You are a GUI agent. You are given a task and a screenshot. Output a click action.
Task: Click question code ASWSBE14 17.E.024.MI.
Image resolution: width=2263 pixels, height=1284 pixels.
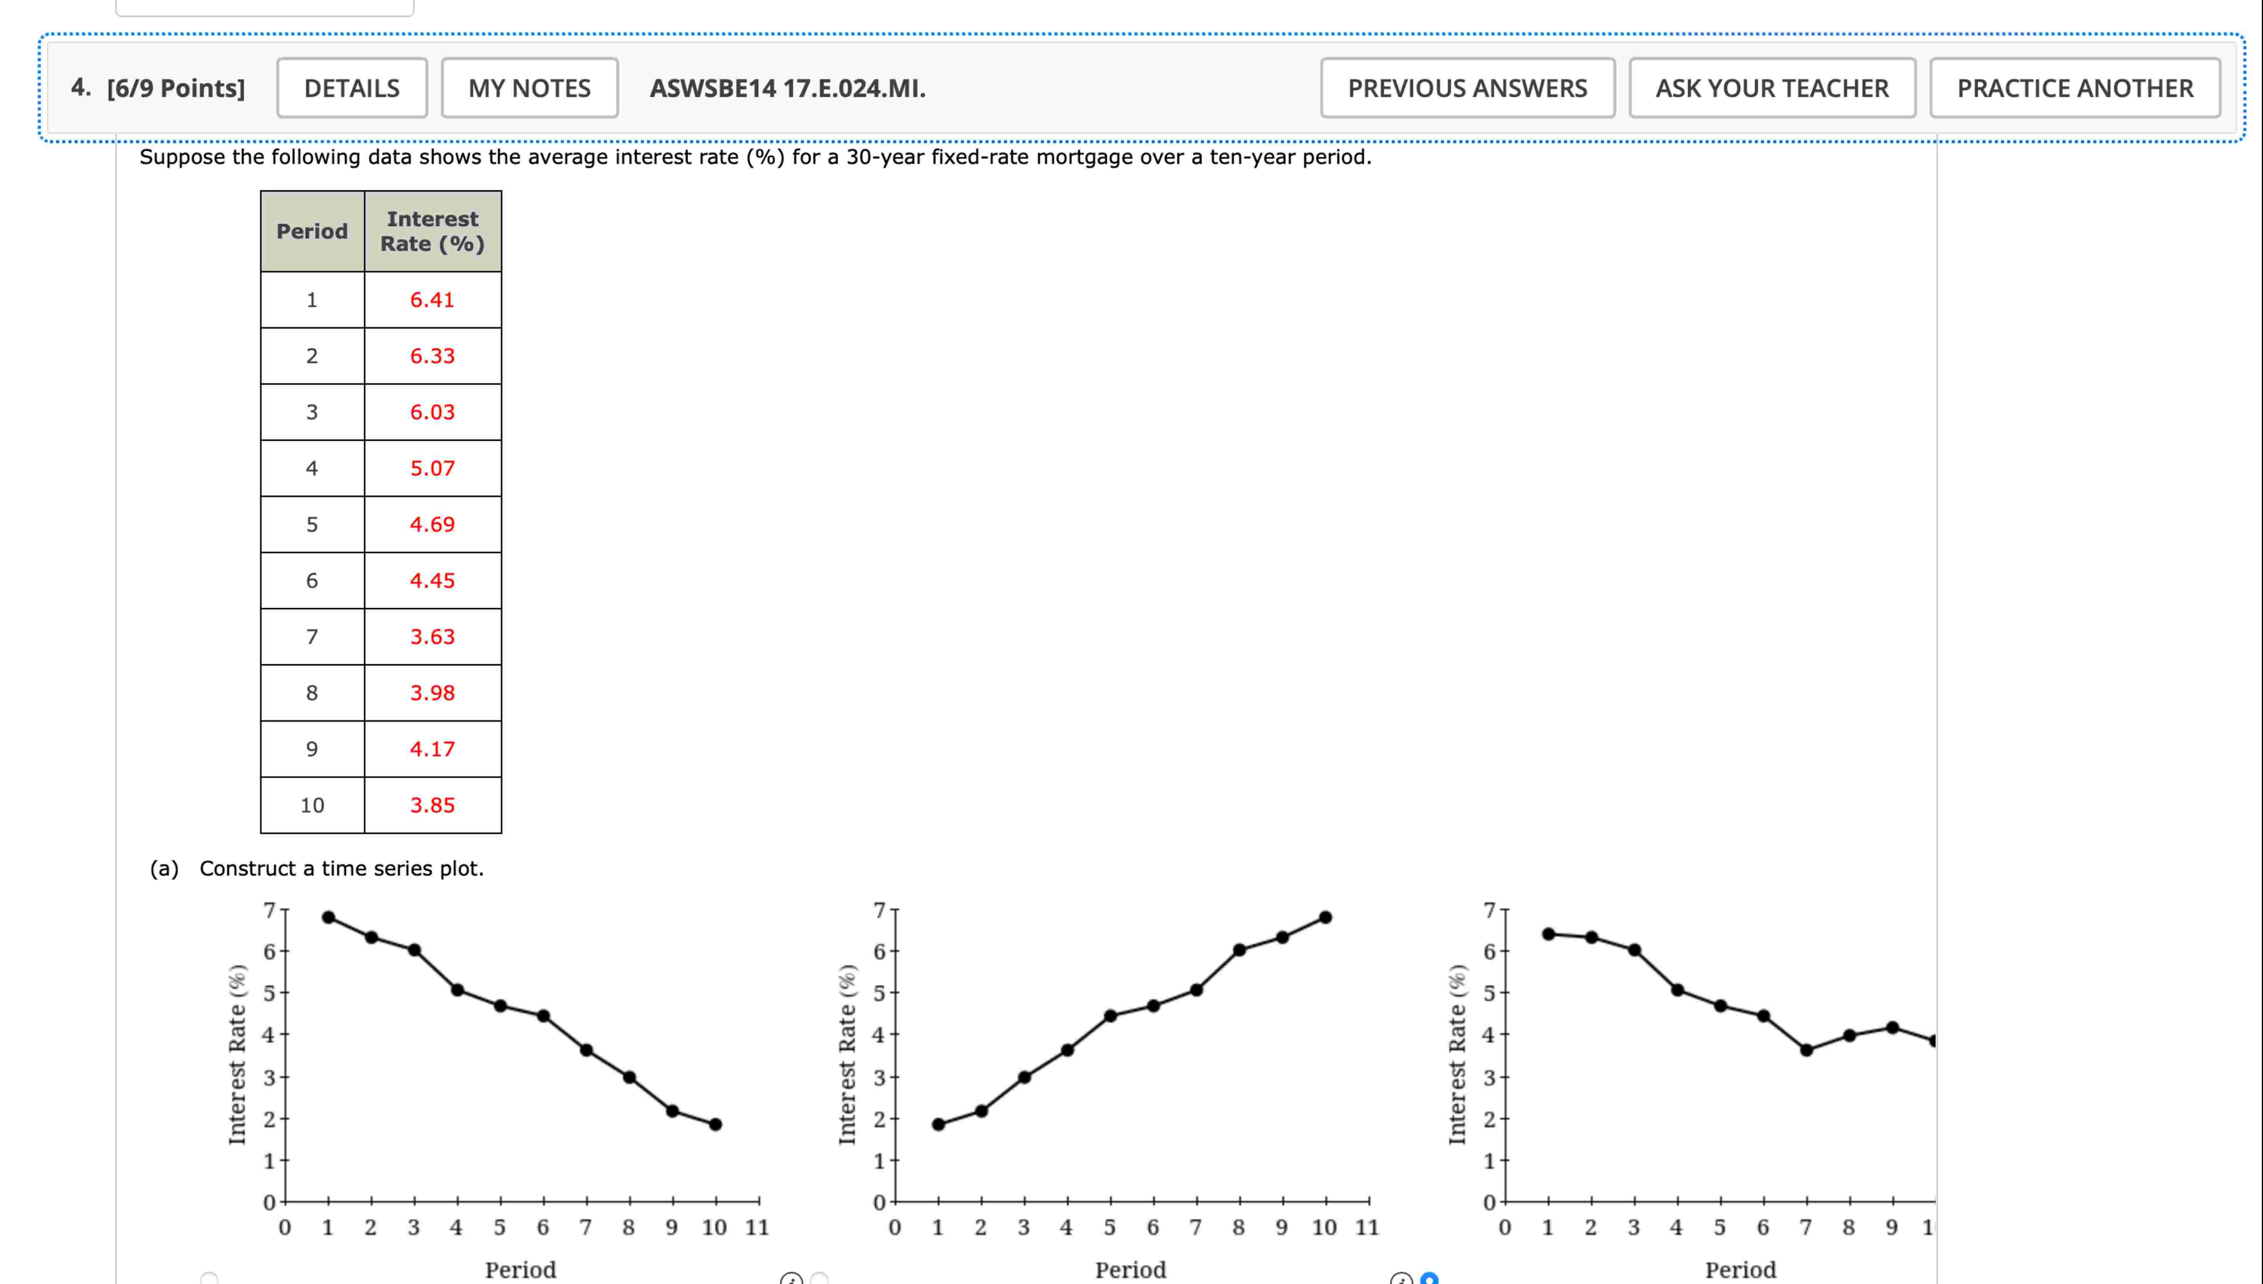click(787, 88)
